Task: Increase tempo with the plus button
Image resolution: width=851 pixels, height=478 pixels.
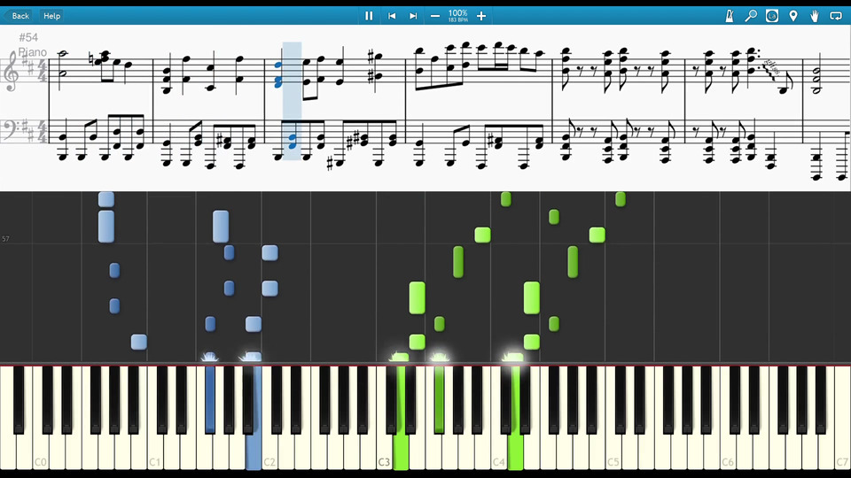Action: 480,16
